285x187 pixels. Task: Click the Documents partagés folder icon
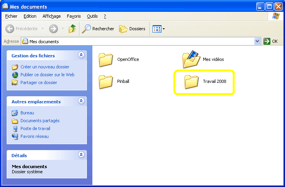[15, 121]
